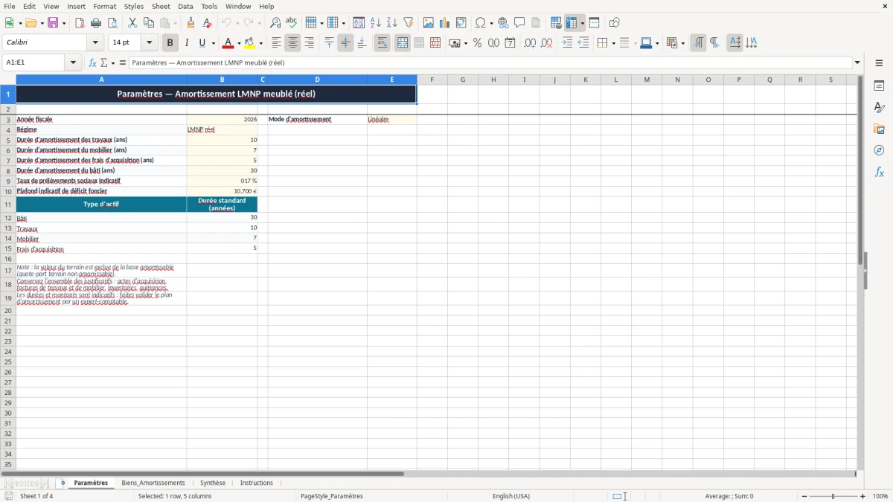
Task: Click the 100% zoom level
Action: (x=880, y=496)
